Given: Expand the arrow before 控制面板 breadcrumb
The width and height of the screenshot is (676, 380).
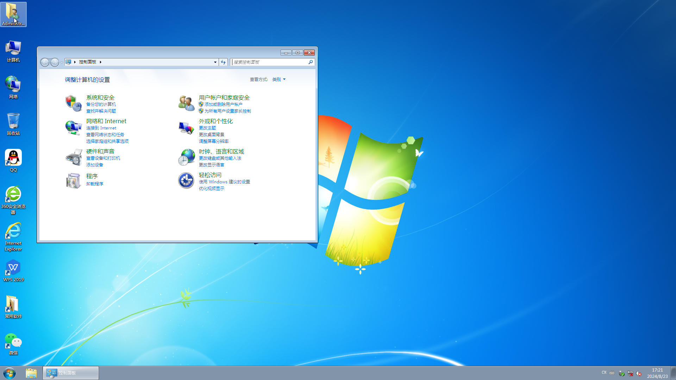Looking at the screenshot, I should pos(75,62).
